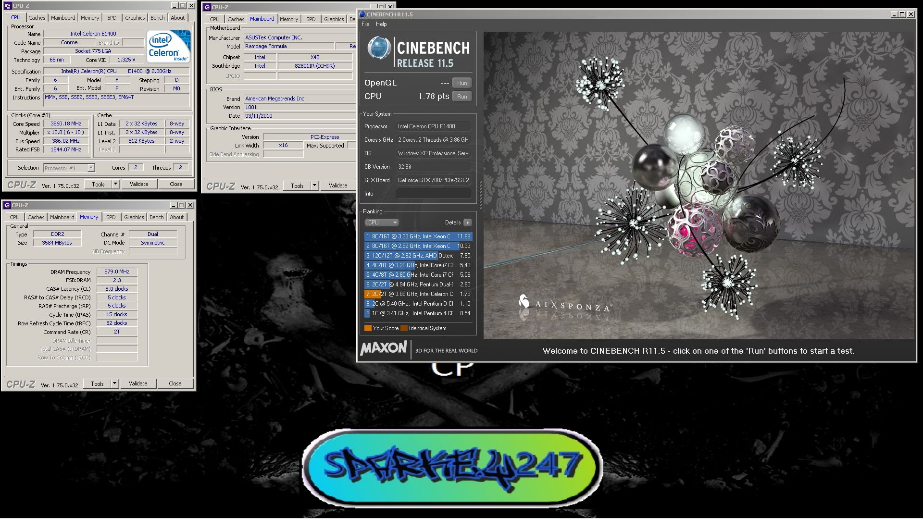The width and height of the screenshot is (923, 519).
Task: Open the CPU ranking dropdown in Cinebench
Action: click(382, 222)
